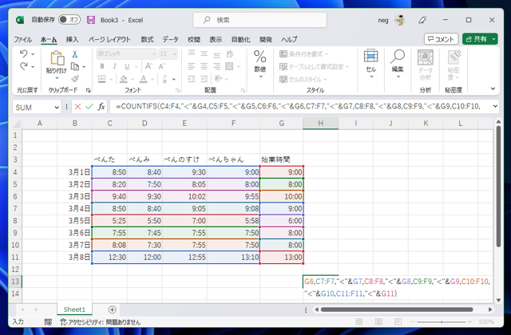Open the font size dropdown
The height and width of the screenshot is (335, 511).
[x=175, y=54]
